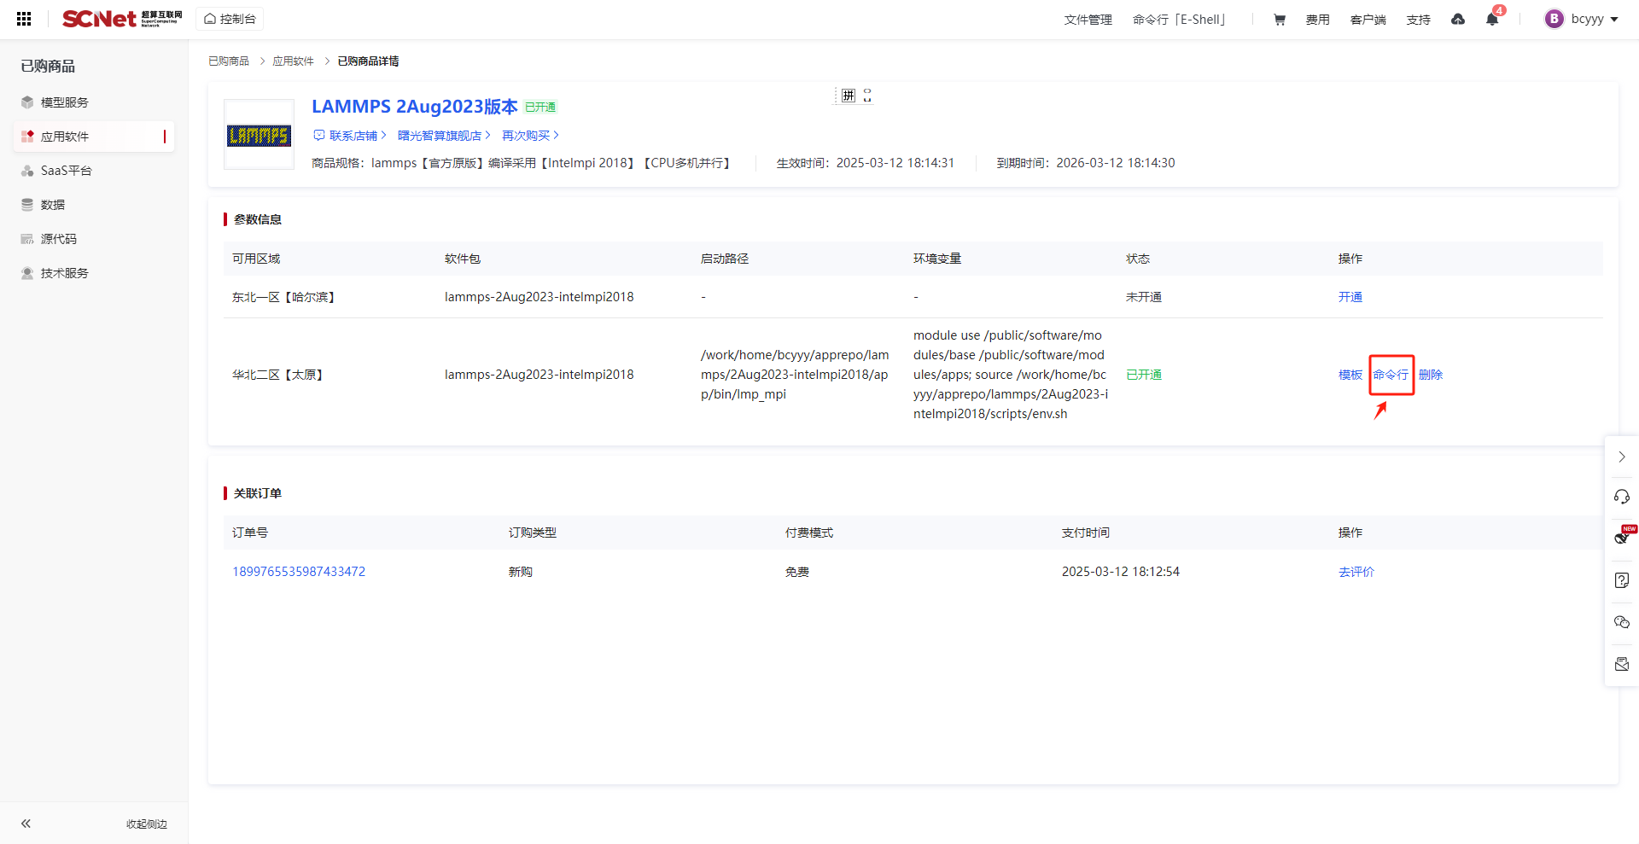Click the shopping cart icon
The width and height of the screenshot is (1639, 844).
click(x=1279, y=20)
